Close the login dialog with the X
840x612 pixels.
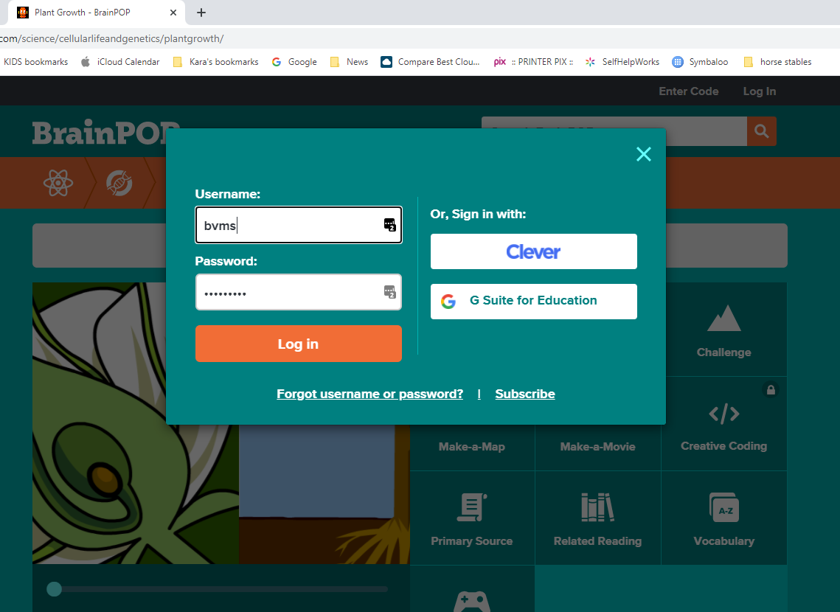pyautogui.click(x=643, y=154)
